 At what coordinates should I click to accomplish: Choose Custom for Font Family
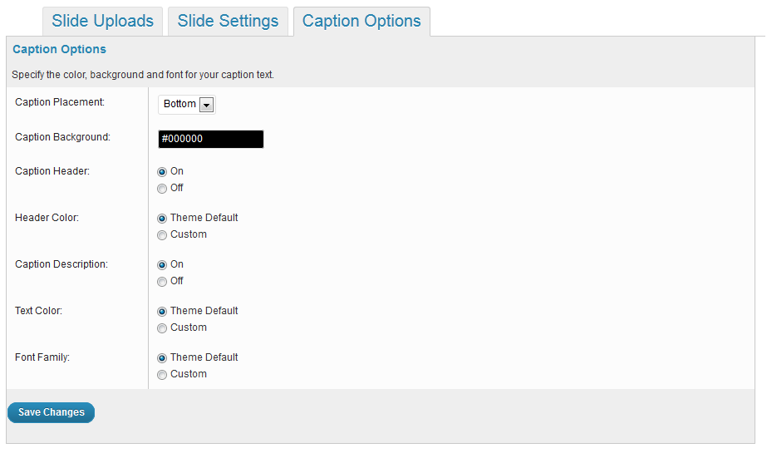click(162, 375)
